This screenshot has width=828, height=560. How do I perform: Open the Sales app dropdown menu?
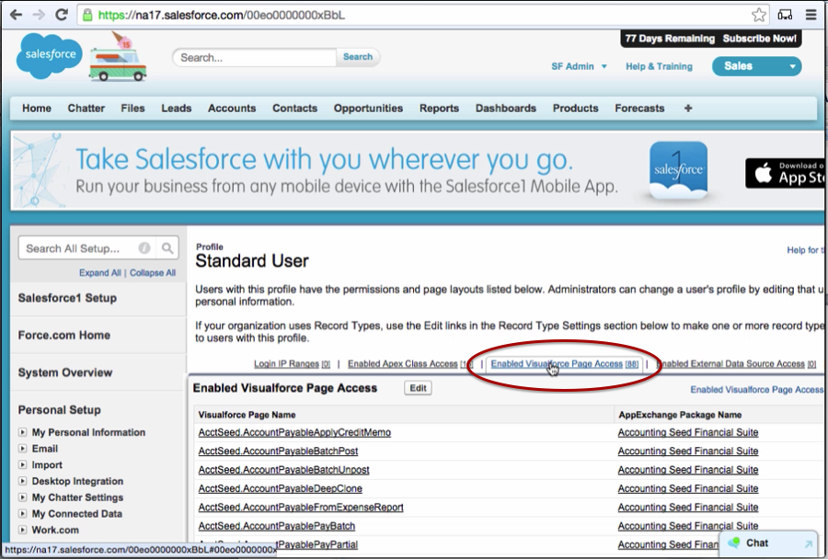pos(757,66)
